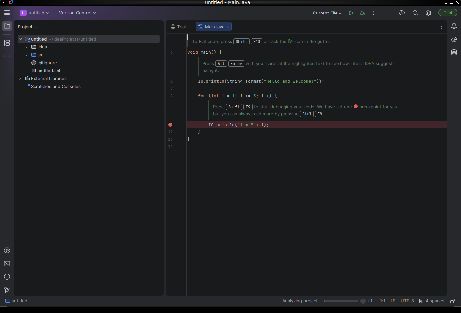
Task: Open more run actions menu
Action: 373,13
